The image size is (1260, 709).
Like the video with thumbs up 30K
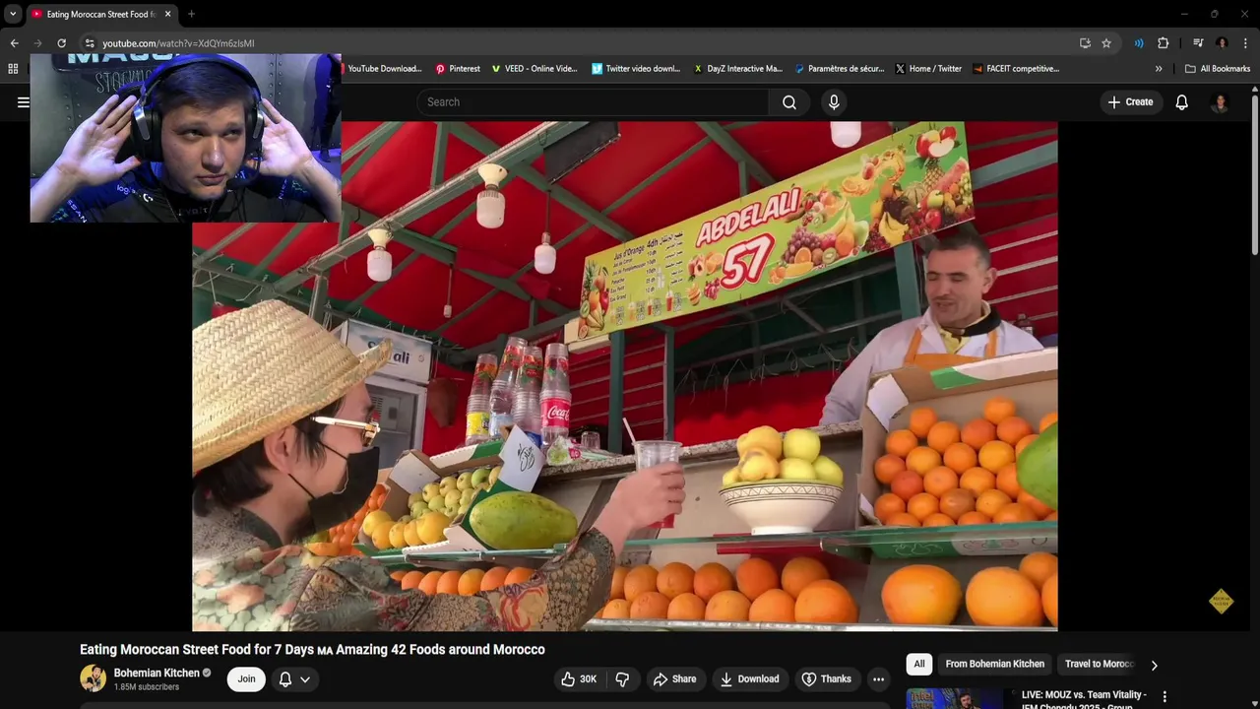click(579, 679)
